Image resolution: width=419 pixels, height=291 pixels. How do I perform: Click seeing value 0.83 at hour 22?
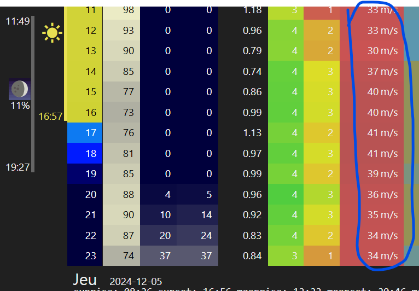click(252, 235)
